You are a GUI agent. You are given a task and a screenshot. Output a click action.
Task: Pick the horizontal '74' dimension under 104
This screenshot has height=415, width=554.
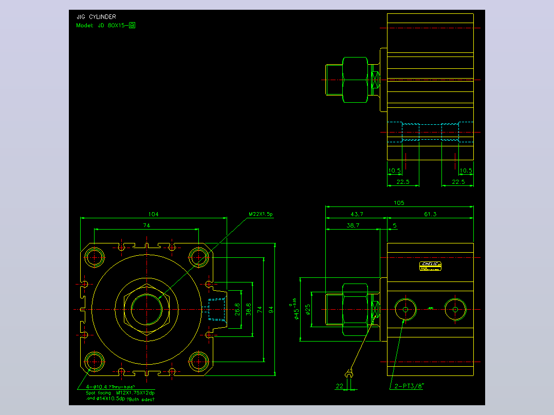(146, 225)
